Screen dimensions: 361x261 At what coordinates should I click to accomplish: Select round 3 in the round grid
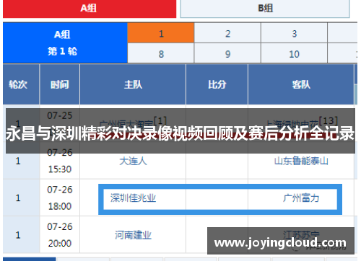(294, 33)
